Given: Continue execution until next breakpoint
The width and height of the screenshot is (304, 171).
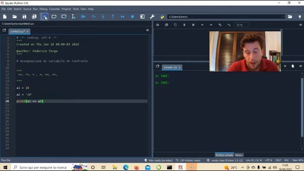Looking at the screenshot, I should [123, 17].
